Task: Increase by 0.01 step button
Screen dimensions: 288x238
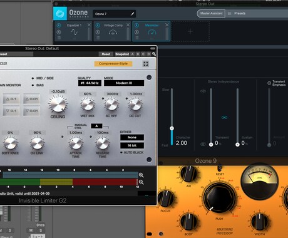Action: pyautogui.click(x=31, y=99)
